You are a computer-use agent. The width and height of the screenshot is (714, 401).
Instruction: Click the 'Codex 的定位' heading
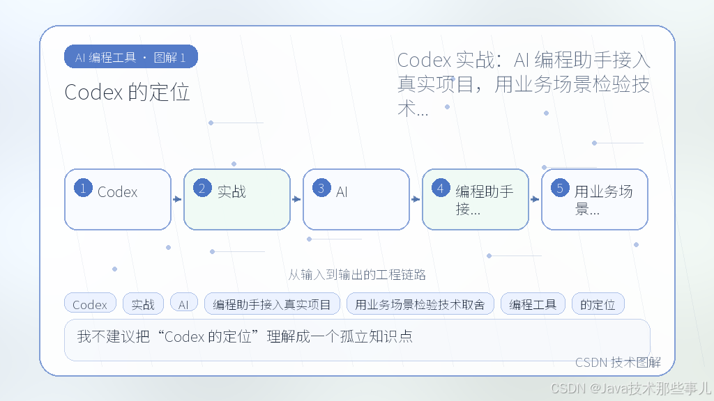[x=127, y=93]
